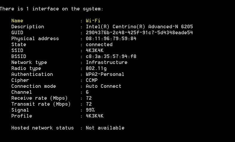Click the yellow Name label
This screenshot has width=235, height=142.
[17, 21]
